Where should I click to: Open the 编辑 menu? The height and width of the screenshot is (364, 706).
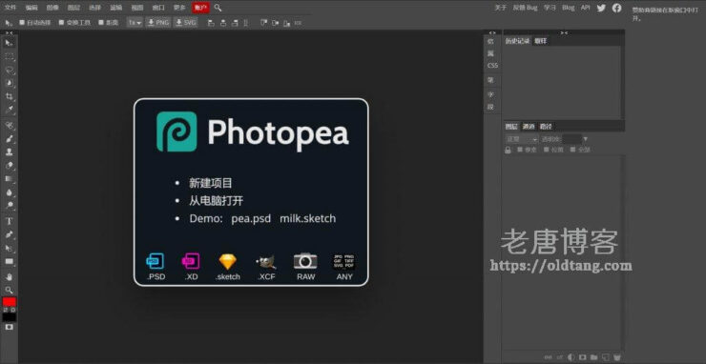pos(31,8)
